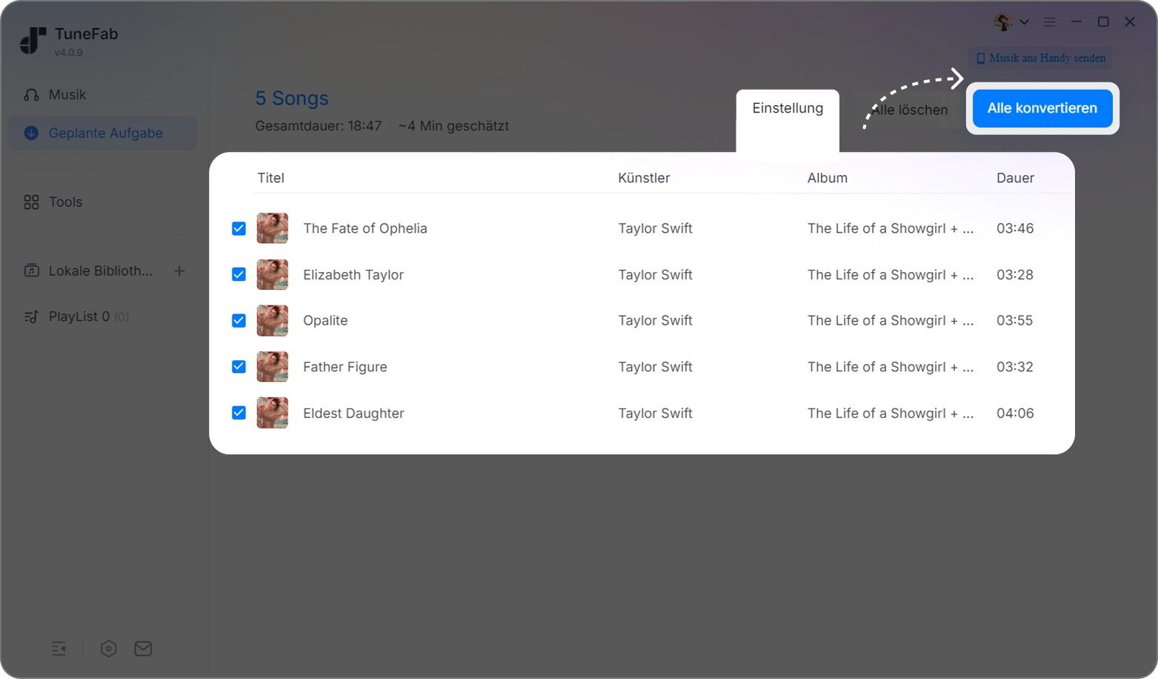The width and height of the screenshot is (1158, 679).
Task: Click the album cover of The Fate of Ophelia
Action: (273, 228)
